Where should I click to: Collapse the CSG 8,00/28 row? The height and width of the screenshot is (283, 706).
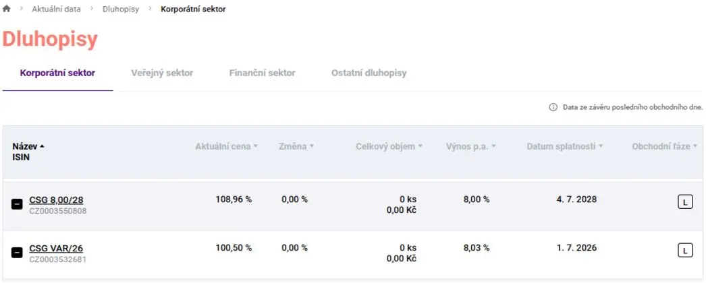click(17, 204)
